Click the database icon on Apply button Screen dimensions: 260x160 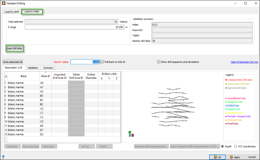click(231, 157)
